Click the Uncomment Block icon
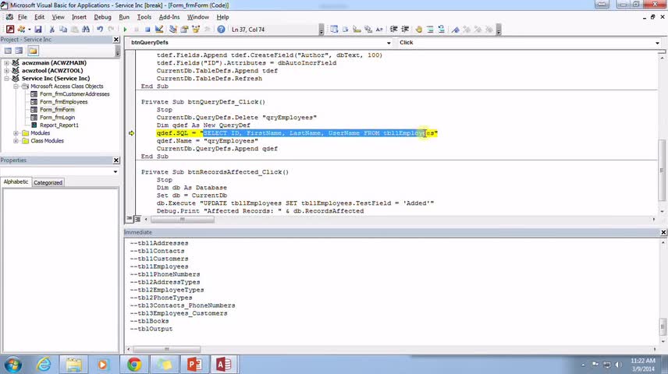 442,30
